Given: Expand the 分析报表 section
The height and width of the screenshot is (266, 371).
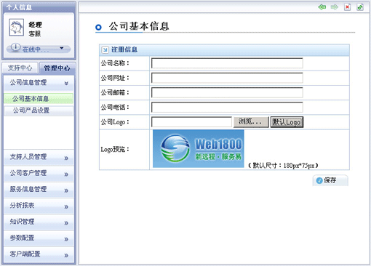Looking at the screenshot, I should click(x=39, y=206).
